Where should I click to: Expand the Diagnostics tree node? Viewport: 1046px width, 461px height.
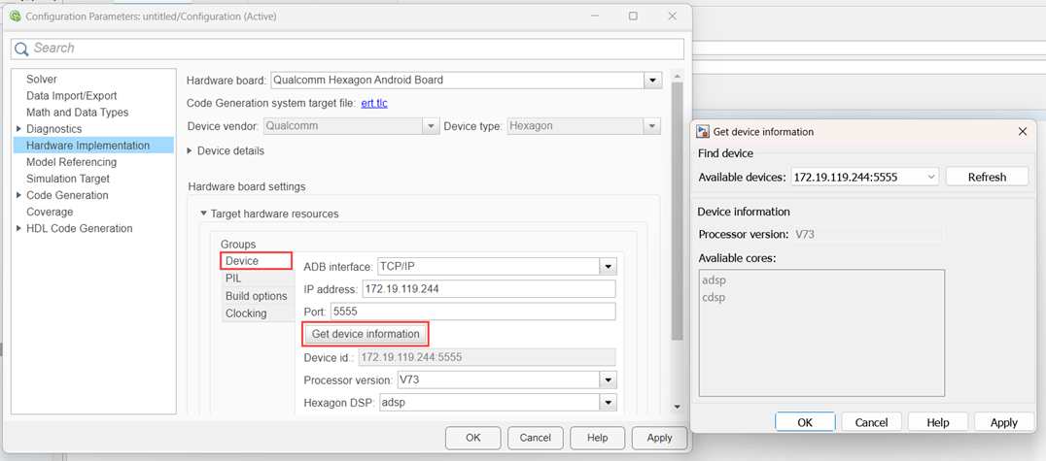click(x=18, y=129)
